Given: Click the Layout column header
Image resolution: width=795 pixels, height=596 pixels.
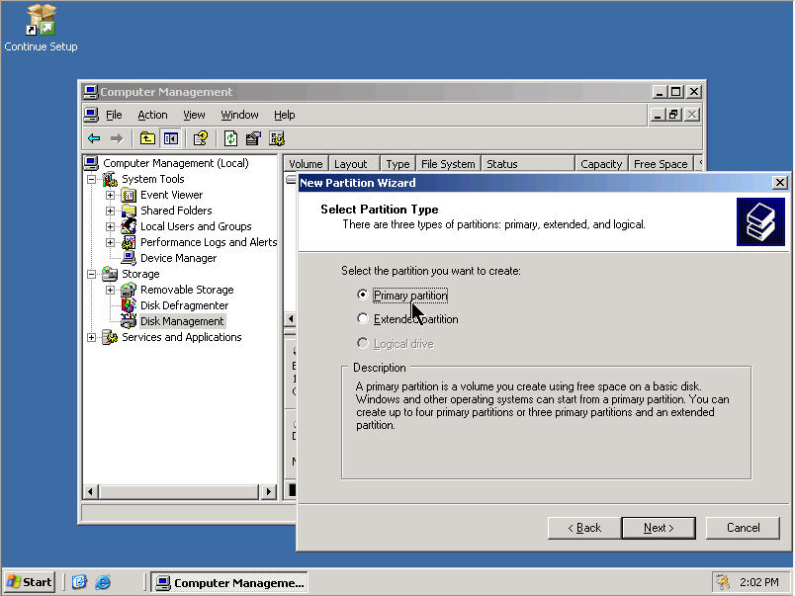Looking at the screenshot, I should pyautogui.click(x=354, y=164).
